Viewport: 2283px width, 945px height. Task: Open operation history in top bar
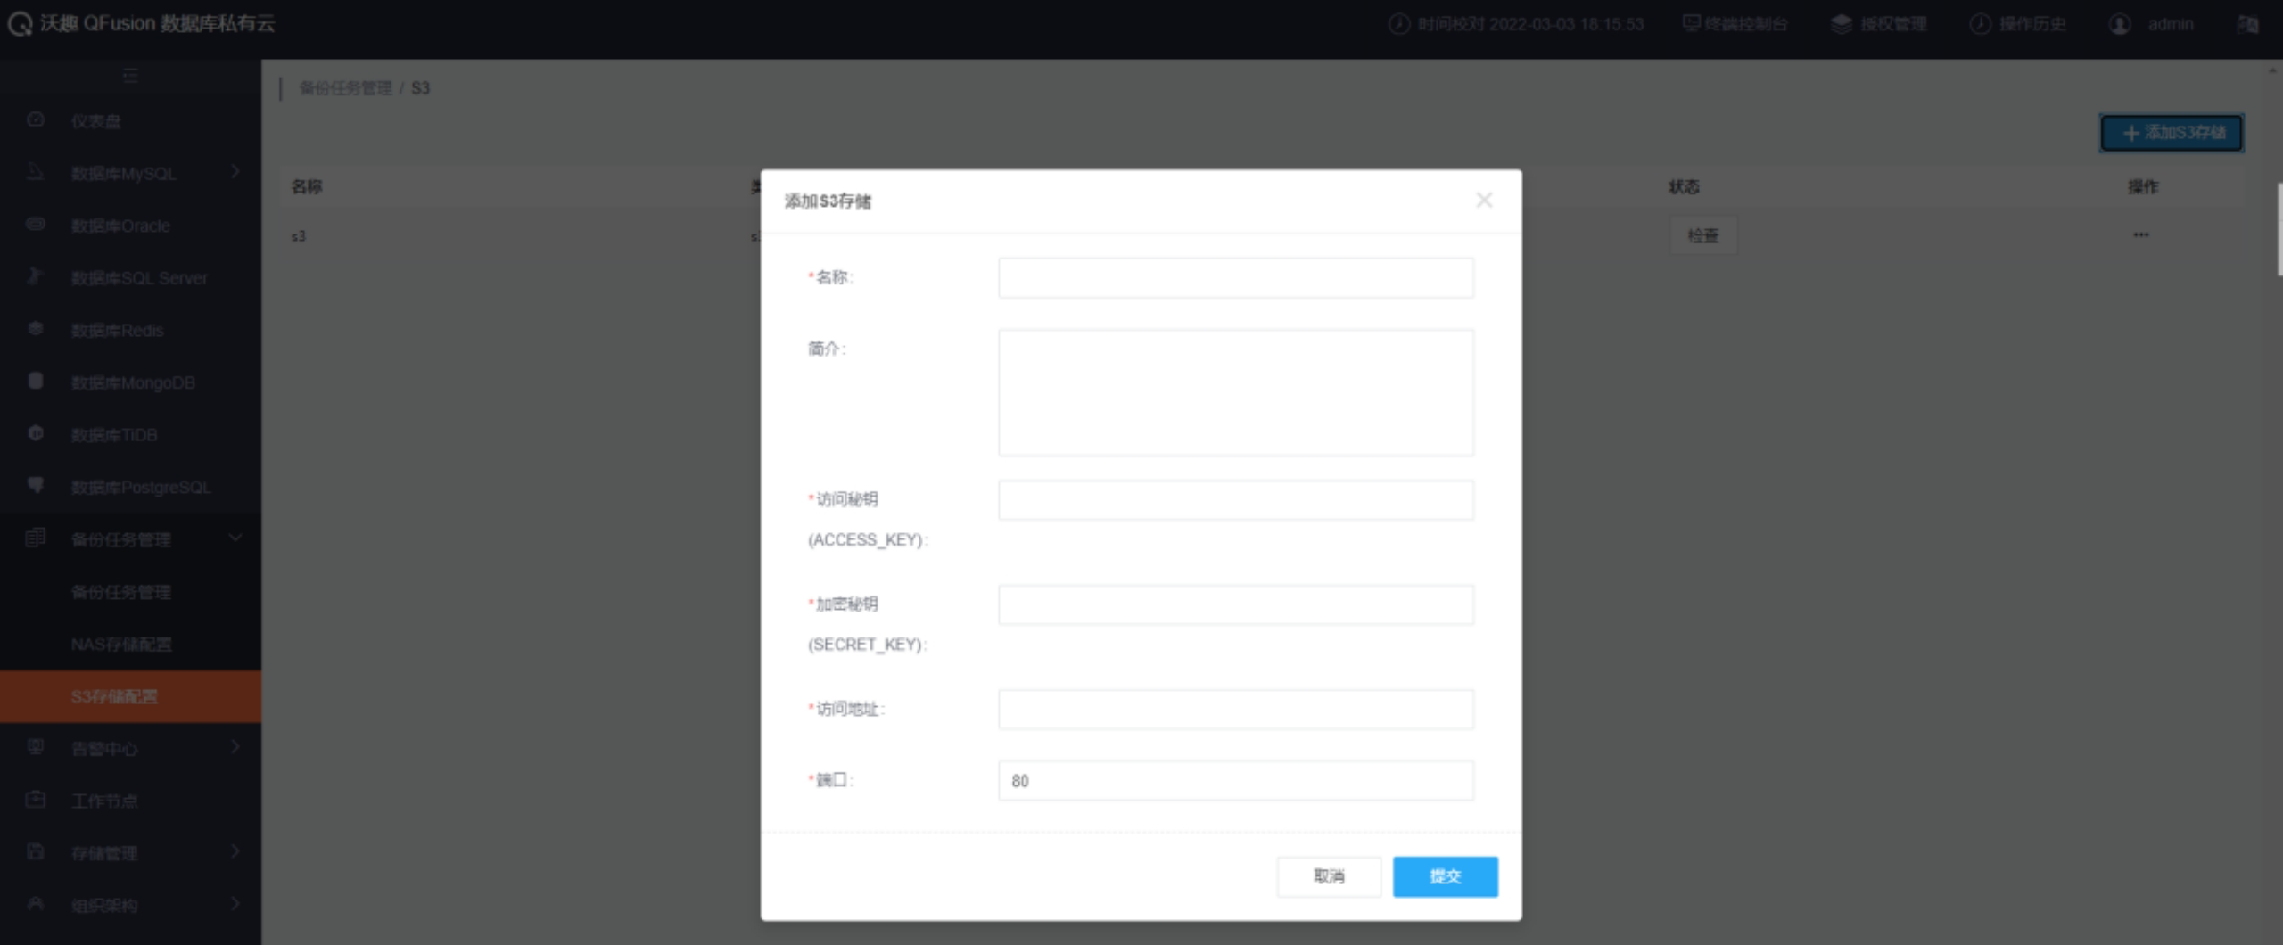pos(2017,24)
